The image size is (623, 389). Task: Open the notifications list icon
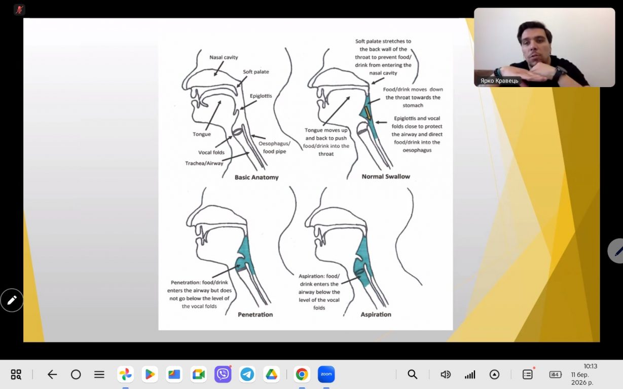point(528,374)
